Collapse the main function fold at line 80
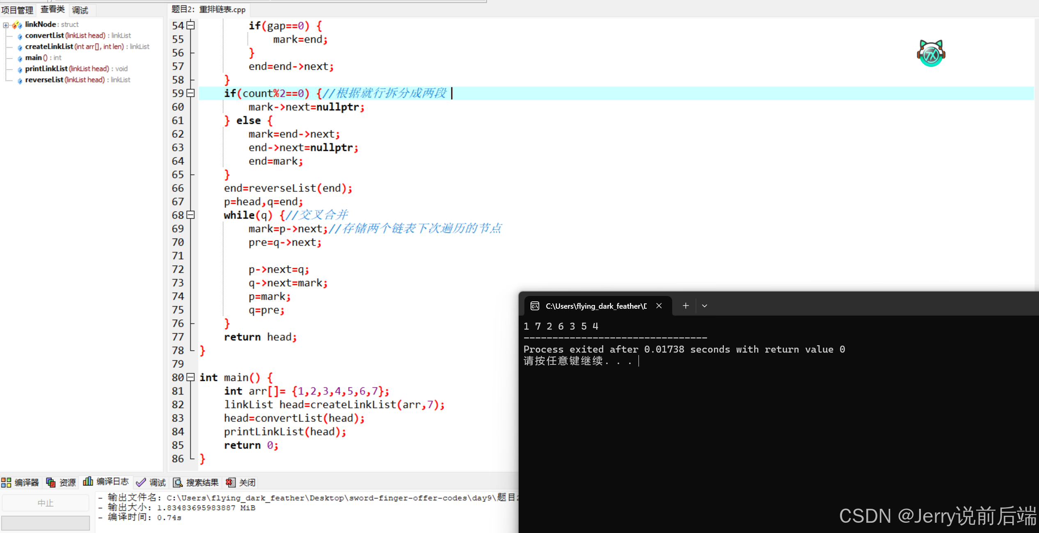 click(x=190, y=377)
